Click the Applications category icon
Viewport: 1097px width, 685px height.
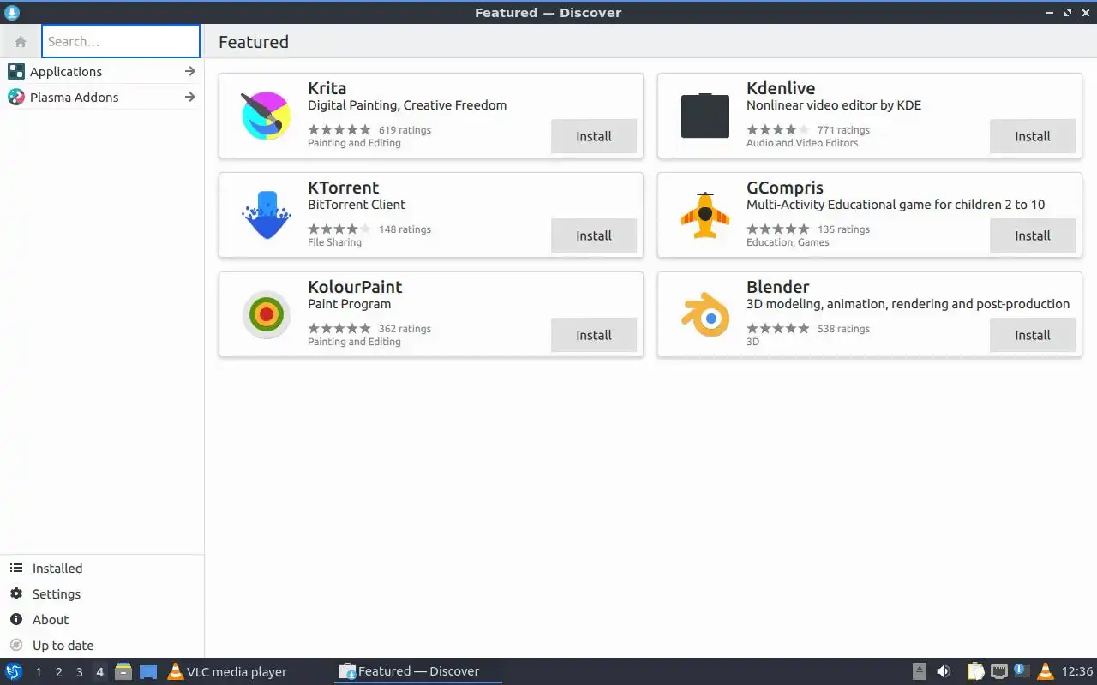pos(16,71)
